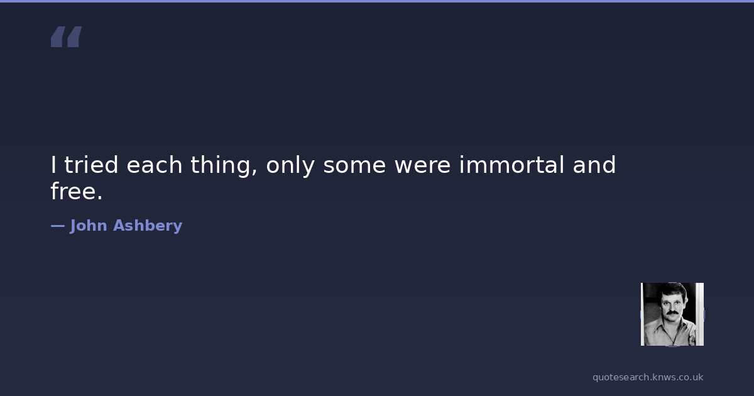Click the first name "John" in the attribution
This screenshot has height=396, width=754.
pos(89,226)
